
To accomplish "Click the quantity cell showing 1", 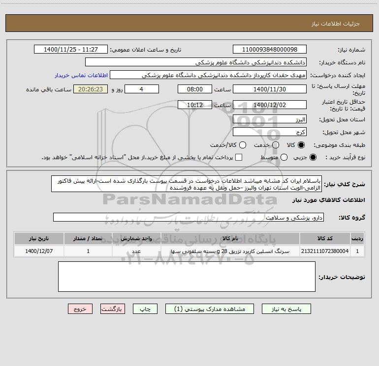I will coord(88,251).
